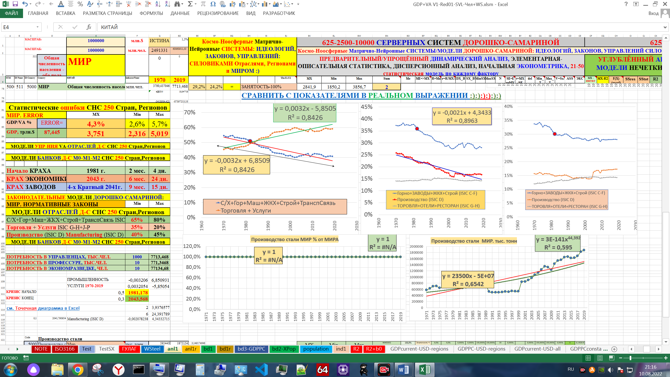The width and height of the screenshot is (670, 377).
Task: Open the Name Box dropdown arrow
Action: 37,27
